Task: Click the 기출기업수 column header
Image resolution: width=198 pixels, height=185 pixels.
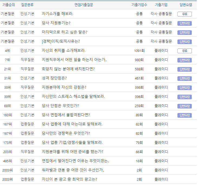Action: (139, 5)
